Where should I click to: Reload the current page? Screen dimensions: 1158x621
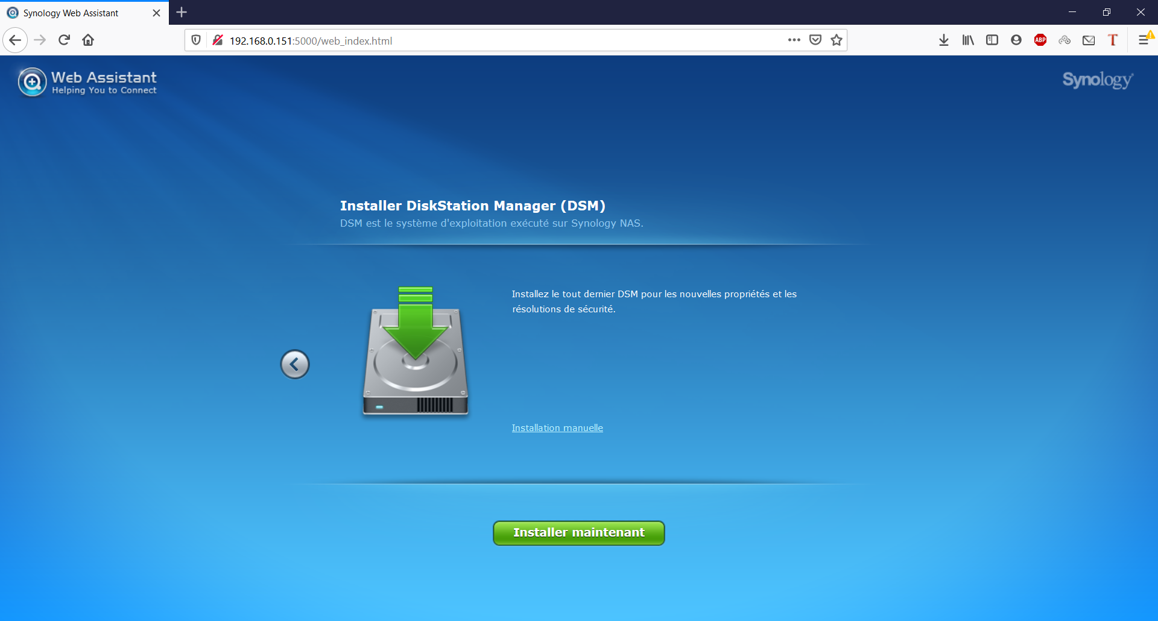[x=64, y=40]
